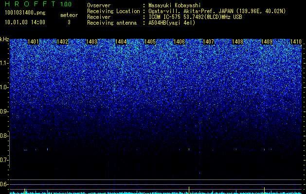
Task: Click the 1402 time marker
Action: coord(62,42)
